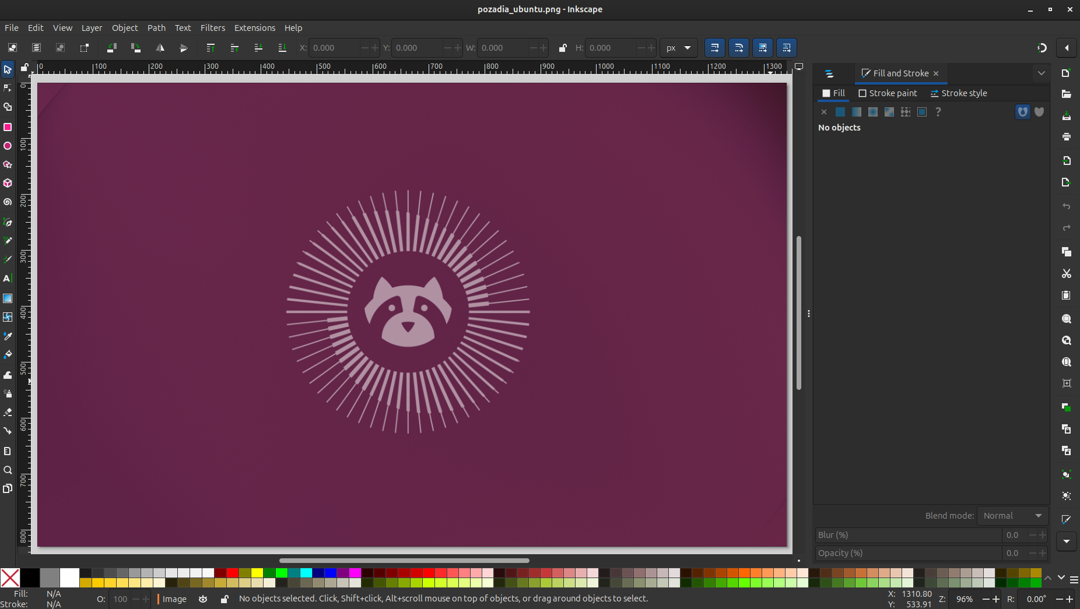Viewport: 1080px width, 609px height.
Task: Open the px units dropdown
Action: tap(679, 48)
